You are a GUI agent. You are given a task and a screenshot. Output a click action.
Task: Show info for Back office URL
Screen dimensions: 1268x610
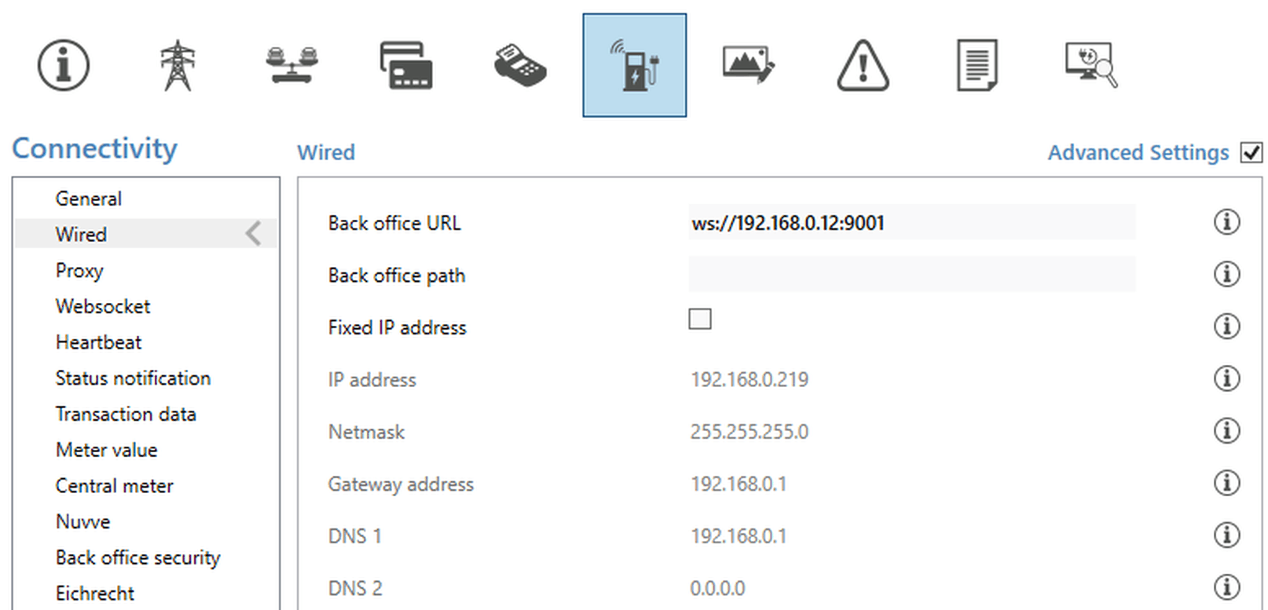point(1226,222)
